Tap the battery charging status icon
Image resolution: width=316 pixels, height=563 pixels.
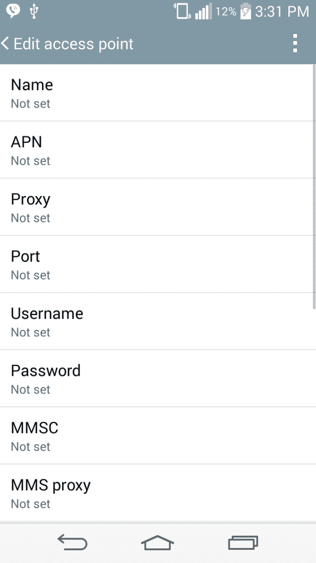pyautogui.click(x=246, y=12)
